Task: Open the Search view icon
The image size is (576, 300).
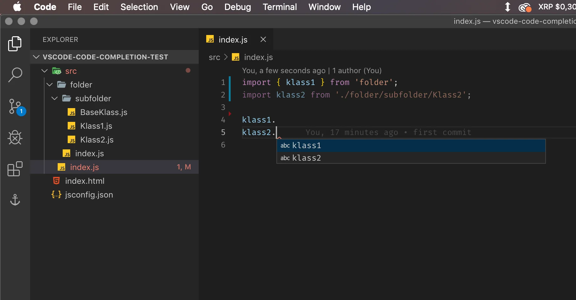Action: [15, 75]
